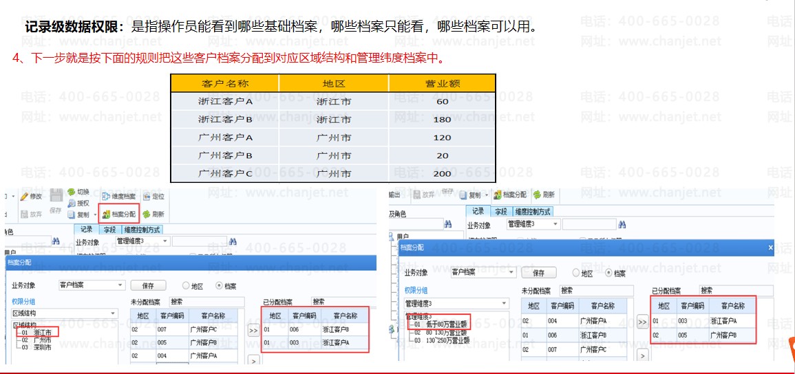
Task: Open 客户档案 business object dropdown in left dialog
Action: 121,285
